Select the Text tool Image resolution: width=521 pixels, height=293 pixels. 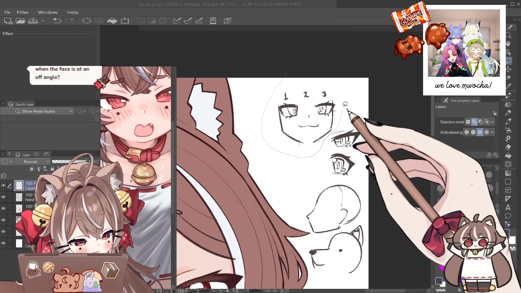click(x=508, y=208)
